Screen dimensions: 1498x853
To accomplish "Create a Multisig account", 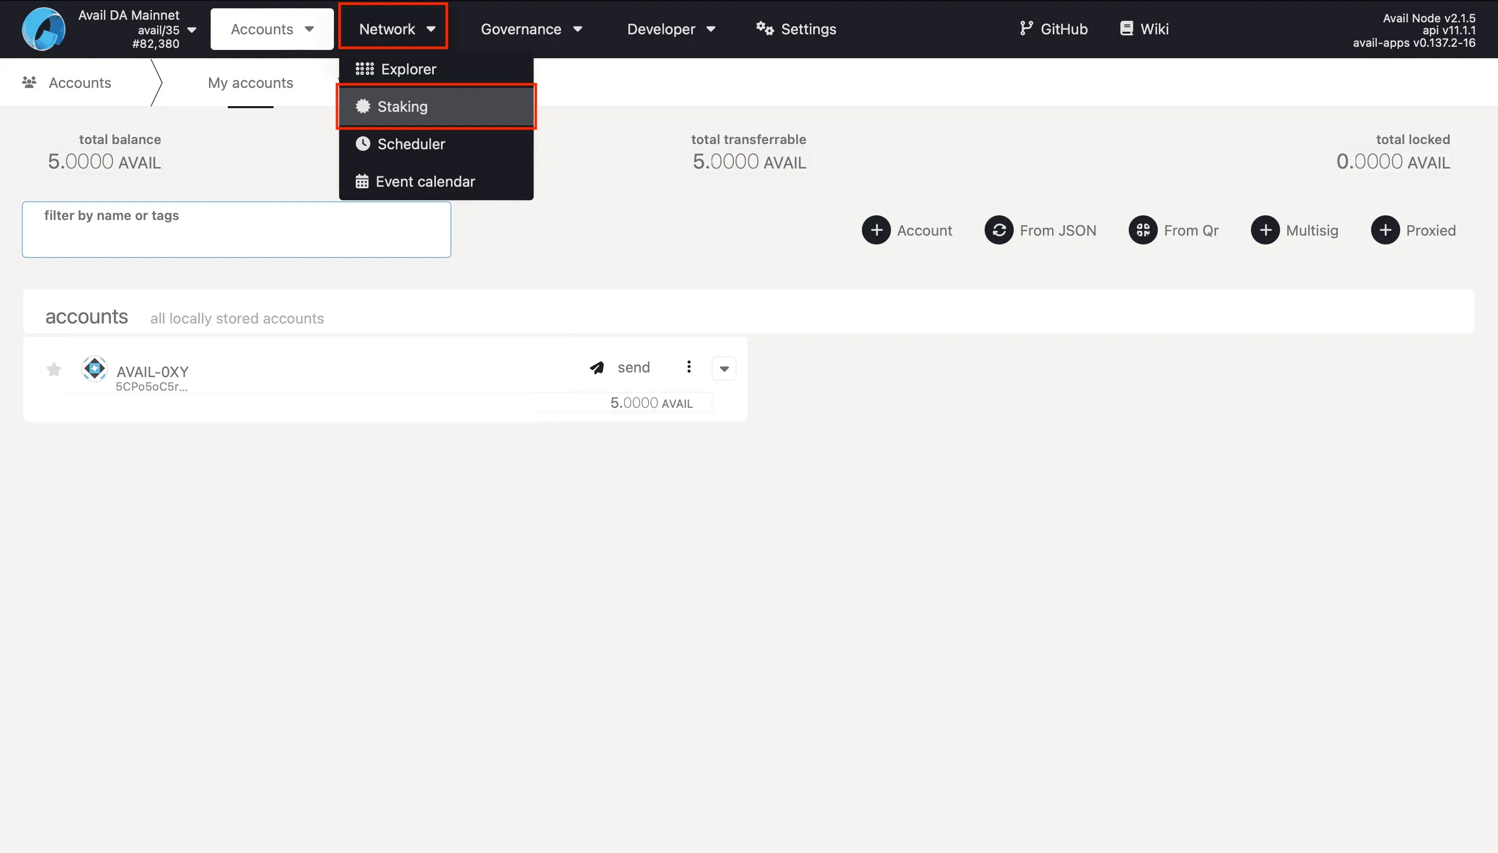I will point(1295,230).
